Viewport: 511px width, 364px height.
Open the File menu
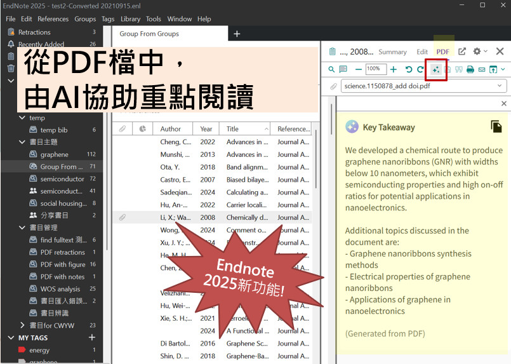point(10,19)
